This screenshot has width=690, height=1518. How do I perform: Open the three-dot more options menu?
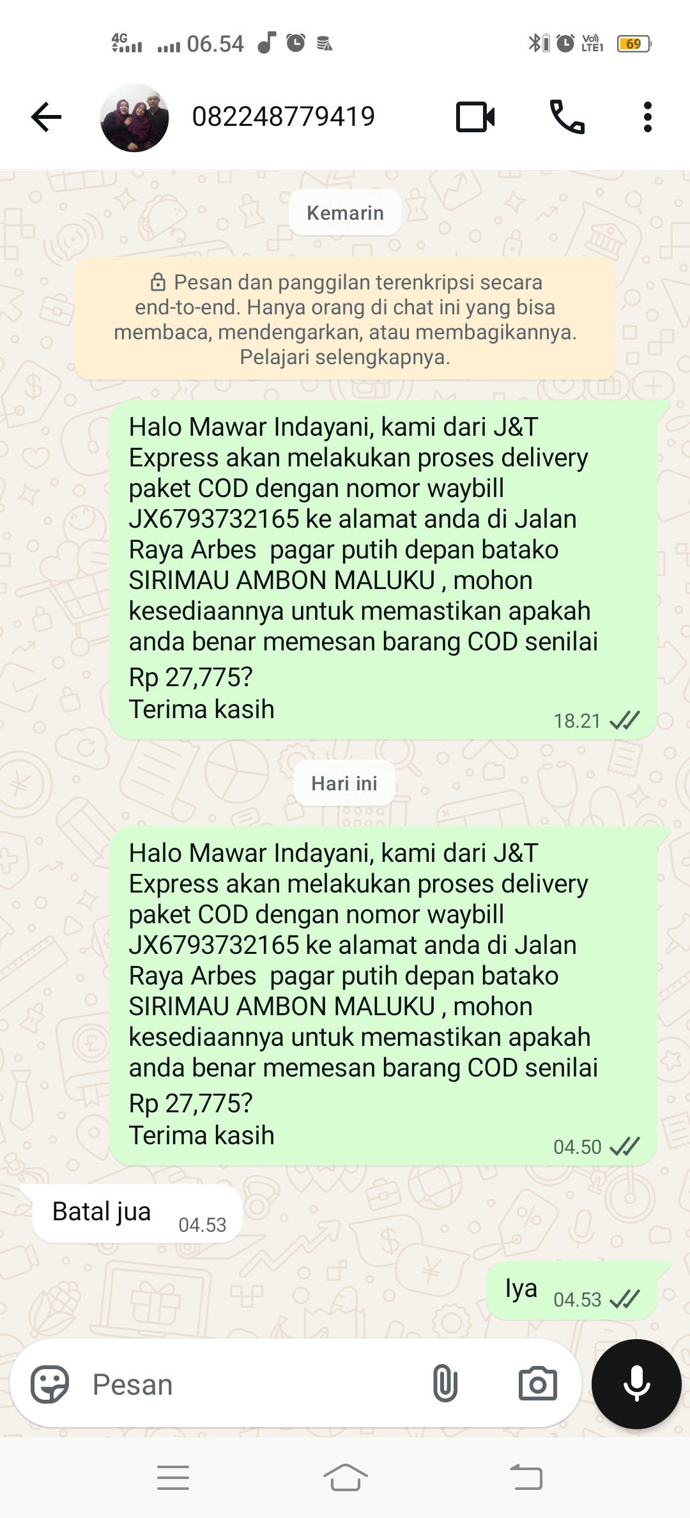tap(648, 117)
